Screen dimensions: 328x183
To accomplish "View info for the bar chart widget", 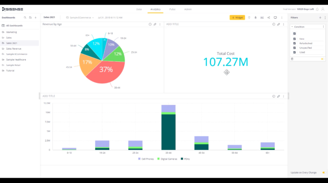I will (274, 96).
